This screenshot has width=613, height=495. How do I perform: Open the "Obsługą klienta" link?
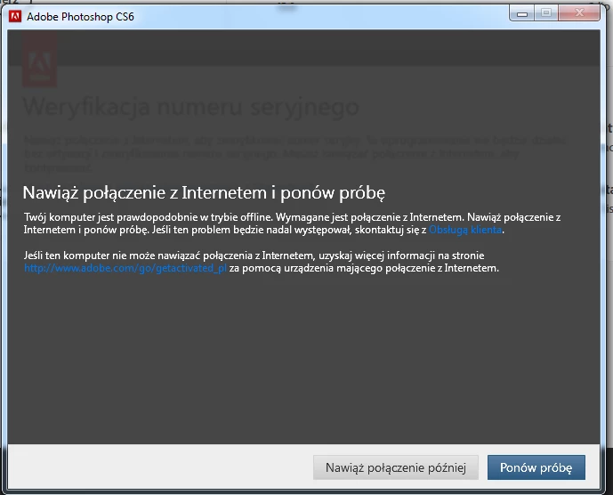point(465,230)
